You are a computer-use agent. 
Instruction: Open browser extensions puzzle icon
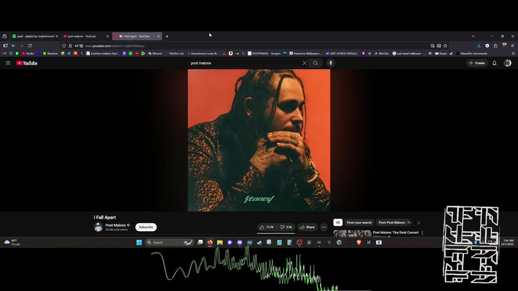coord(495,46)
